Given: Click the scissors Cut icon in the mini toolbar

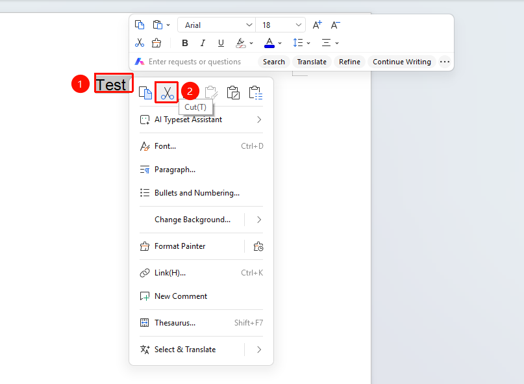Looking at the screenshot, I should (x=140, y=43).
